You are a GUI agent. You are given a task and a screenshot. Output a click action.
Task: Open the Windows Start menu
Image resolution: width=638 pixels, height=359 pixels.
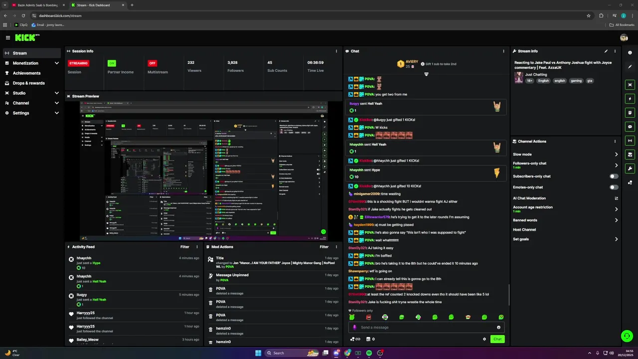coord(258,353)
